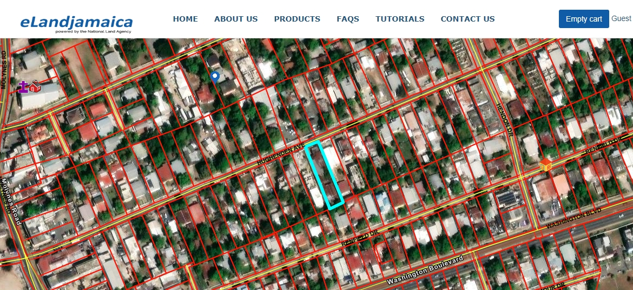
Task: Click the Guest user link
Action: pyautogui.click(x=621, y=18)
